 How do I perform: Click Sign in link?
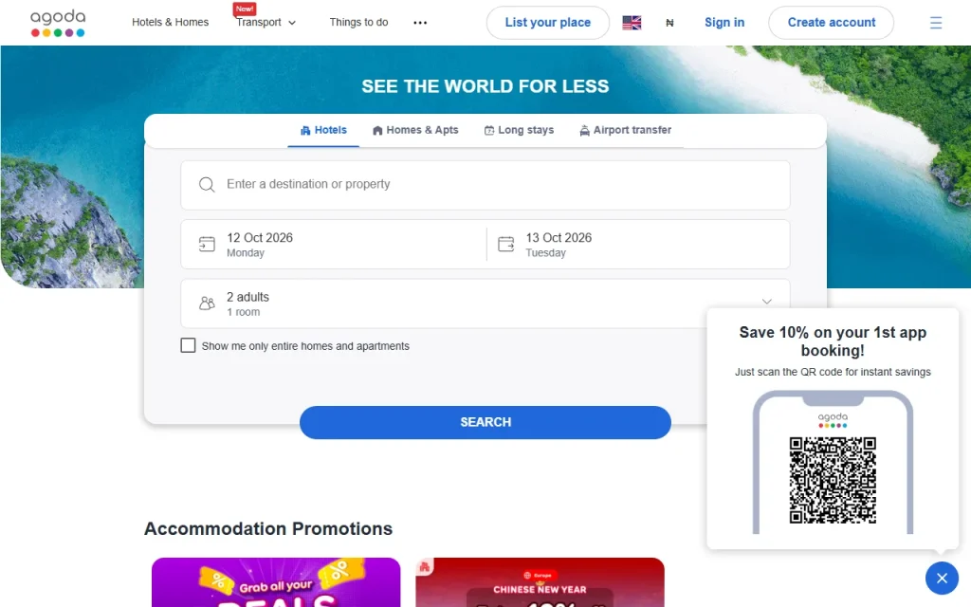pos(724,23)
